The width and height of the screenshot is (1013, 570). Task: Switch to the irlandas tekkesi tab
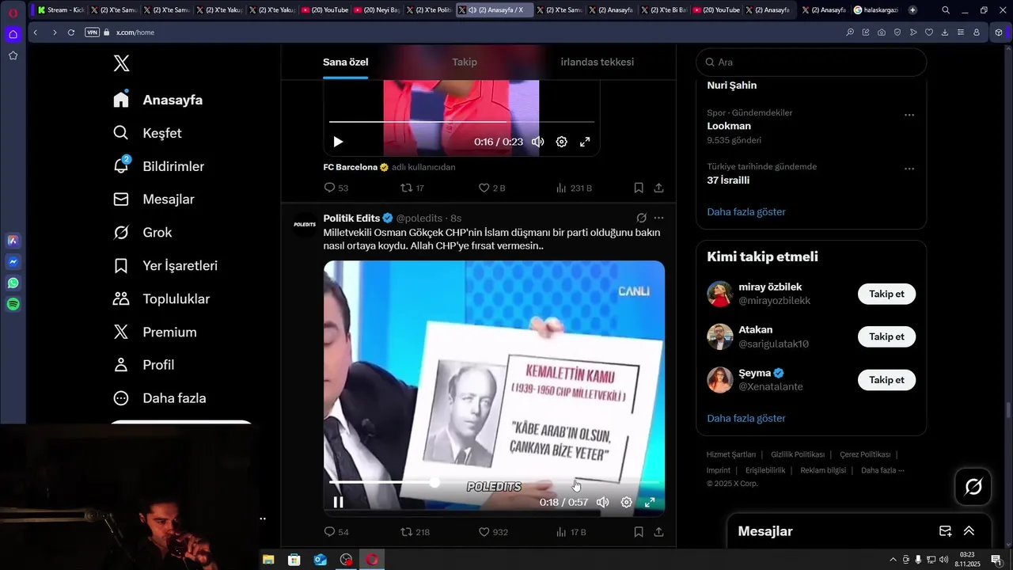click(x=597, y=62)
